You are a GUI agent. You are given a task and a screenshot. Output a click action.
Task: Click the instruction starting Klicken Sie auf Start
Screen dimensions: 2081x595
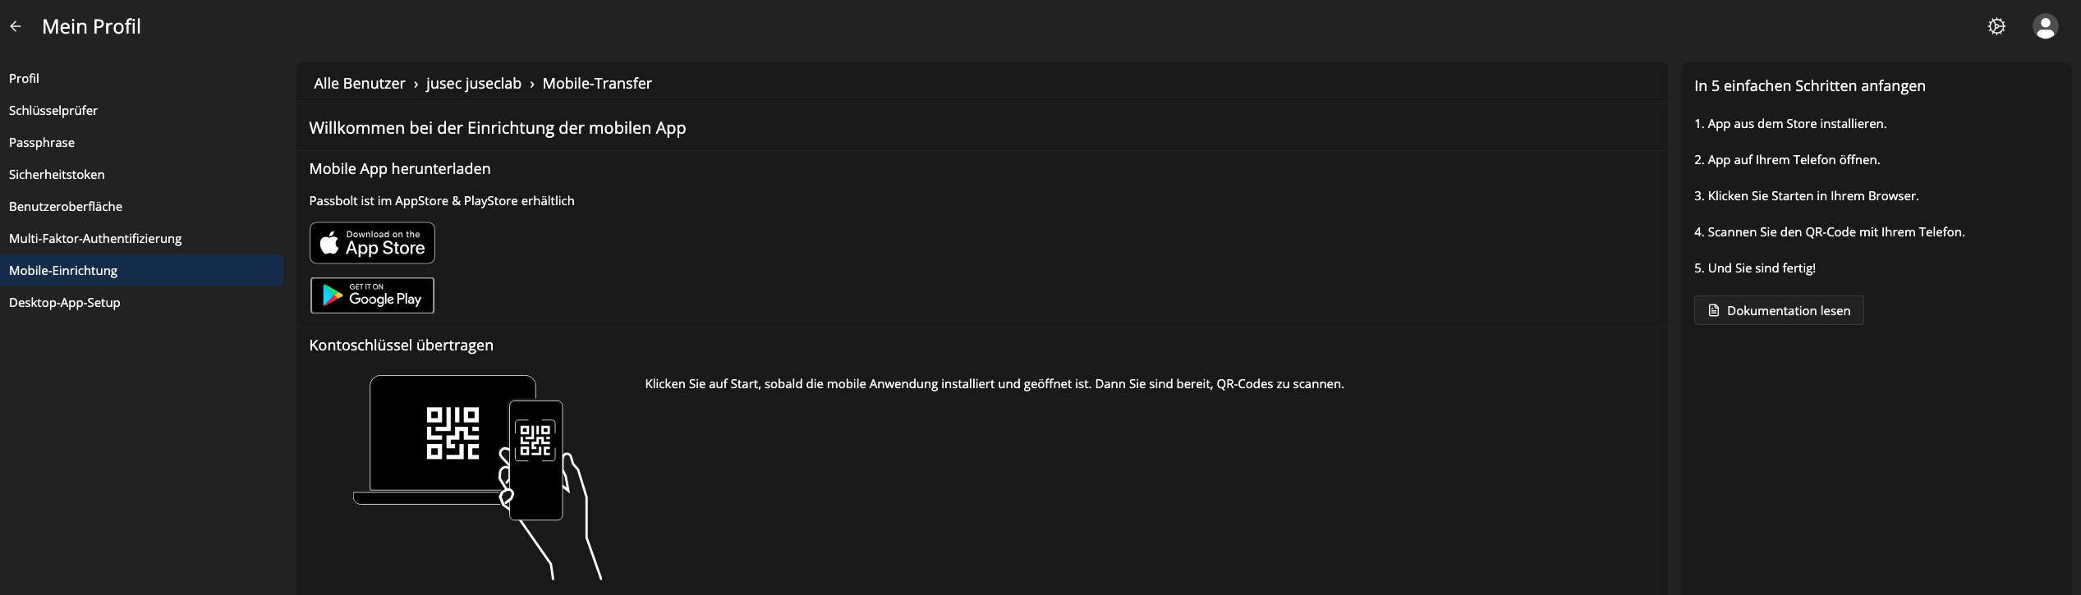(x=995, y=384)
